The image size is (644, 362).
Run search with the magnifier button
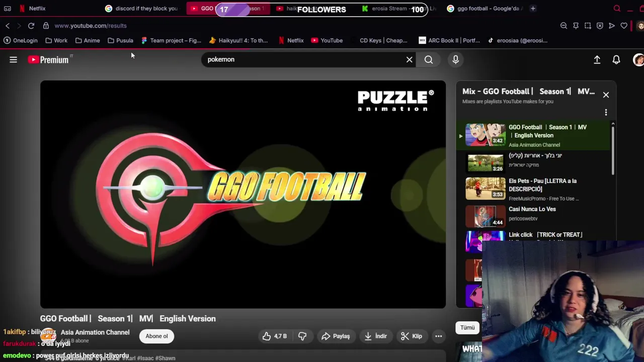(x=429, y=60)
